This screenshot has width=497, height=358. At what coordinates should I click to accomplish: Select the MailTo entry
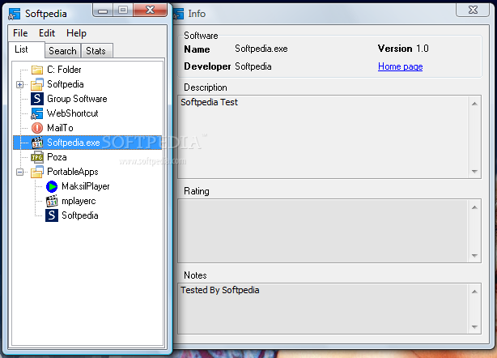tap(60, 128)
